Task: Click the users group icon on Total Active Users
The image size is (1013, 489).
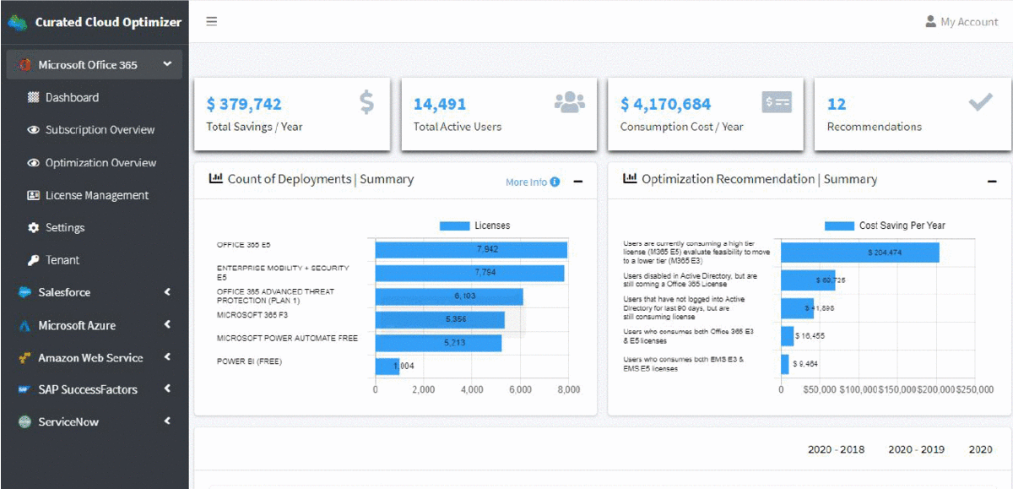Action: pyautogui.click(x=570, y=102)
